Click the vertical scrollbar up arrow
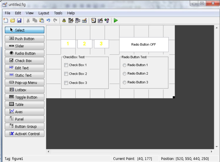 [x=217, y=28]
